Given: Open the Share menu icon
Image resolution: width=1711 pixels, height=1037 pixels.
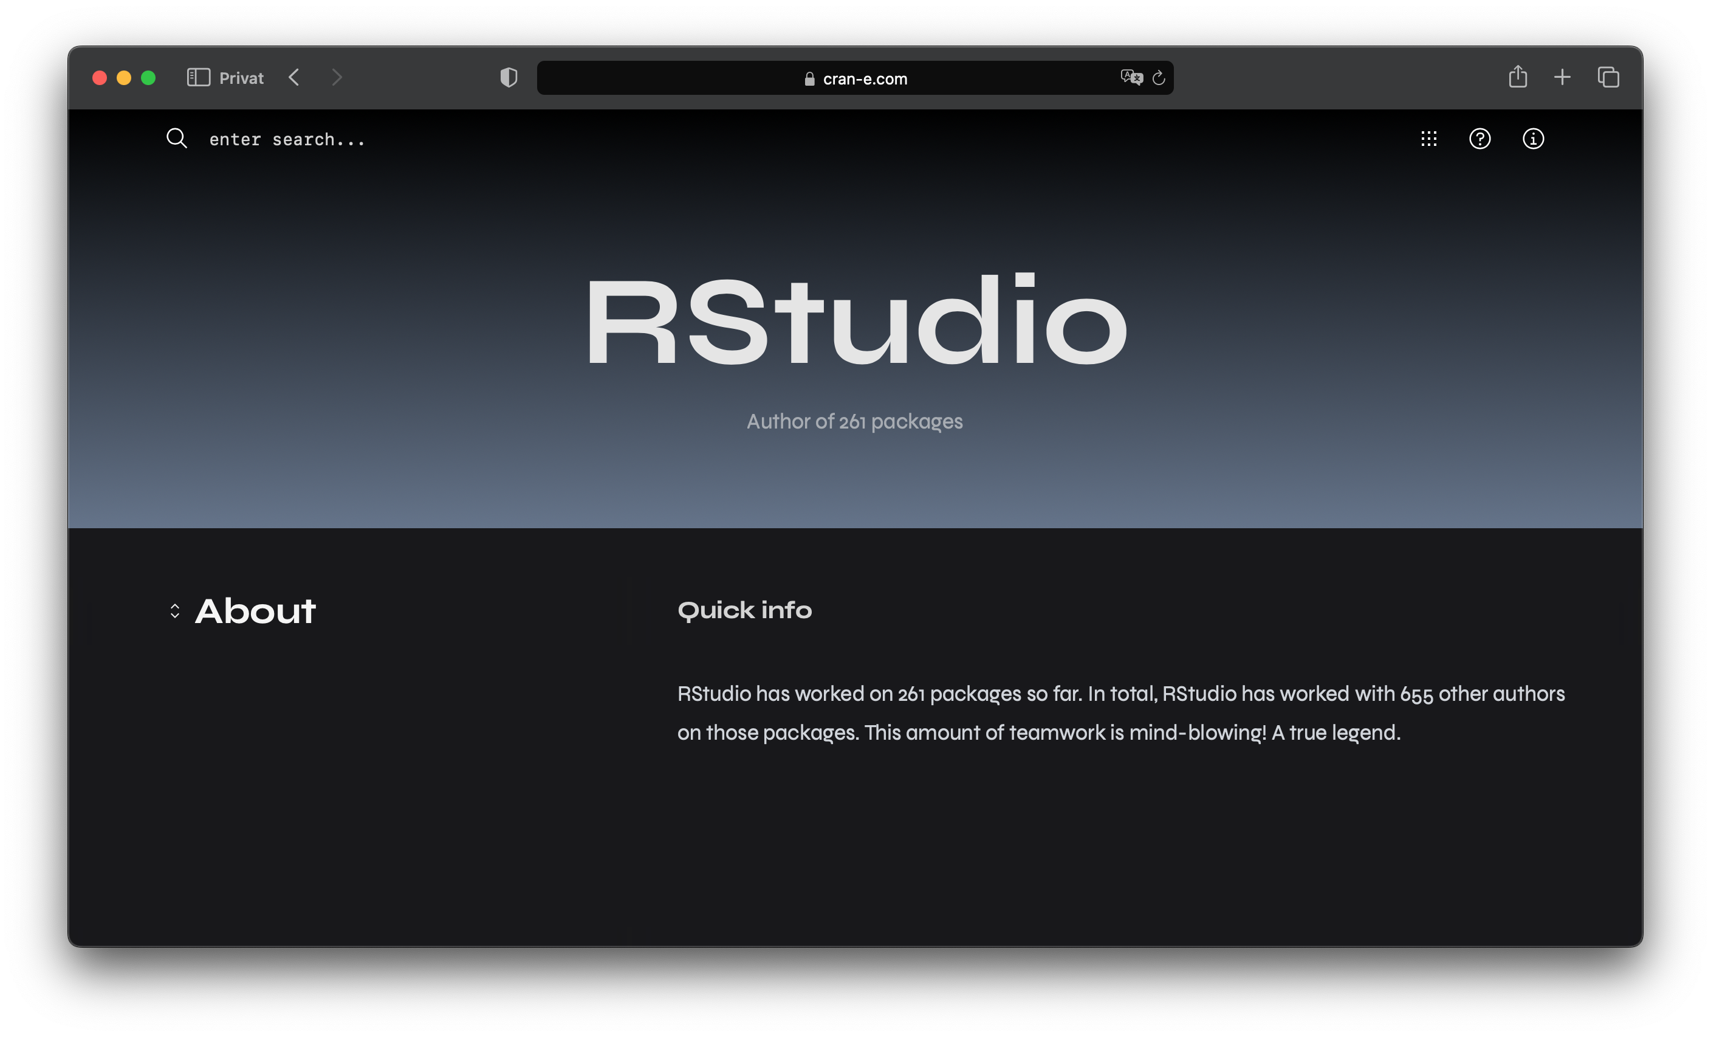Looking at the screenshot, I should tap(1518, 77).
